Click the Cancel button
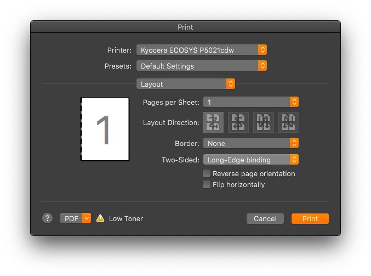Image resolution: width=371 pixels, height=276 pixels. coord(265,218)
